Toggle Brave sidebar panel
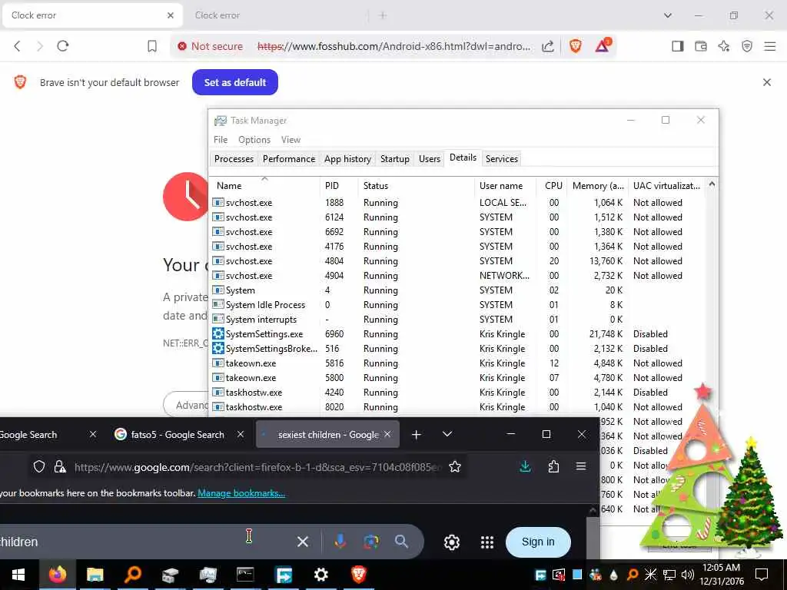 coord(678,46)
